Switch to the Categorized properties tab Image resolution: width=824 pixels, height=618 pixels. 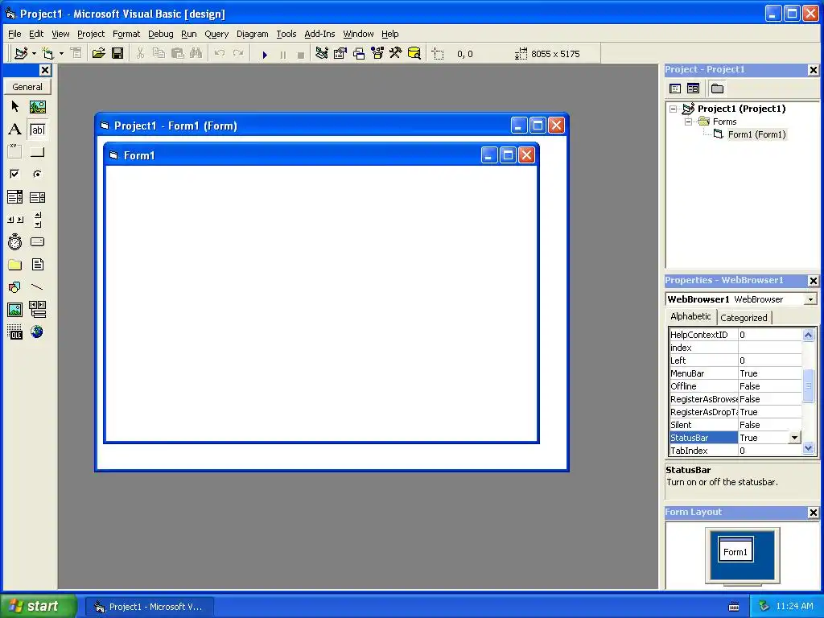tap(744, 318)
